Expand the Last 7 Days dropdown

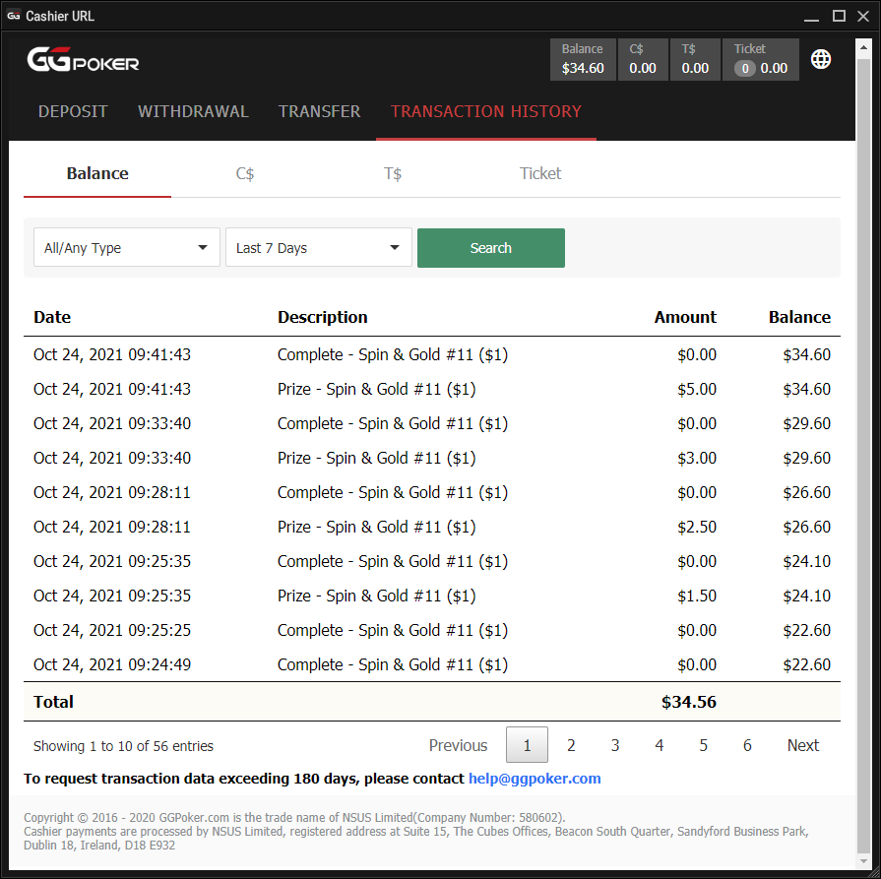(x=319, y=247)
